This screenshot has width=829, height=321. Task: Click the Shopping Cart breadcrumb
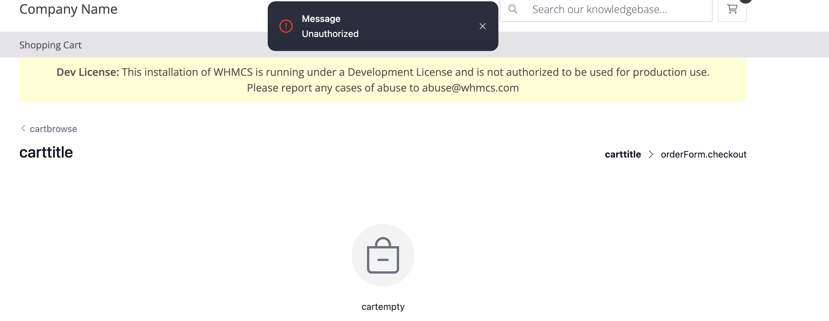coord(50,45)
